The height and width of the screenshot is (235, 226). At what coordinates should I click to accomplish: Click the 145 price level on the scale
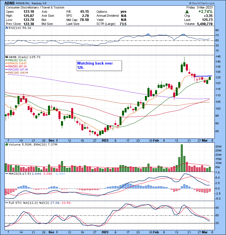tap(218, 57)
